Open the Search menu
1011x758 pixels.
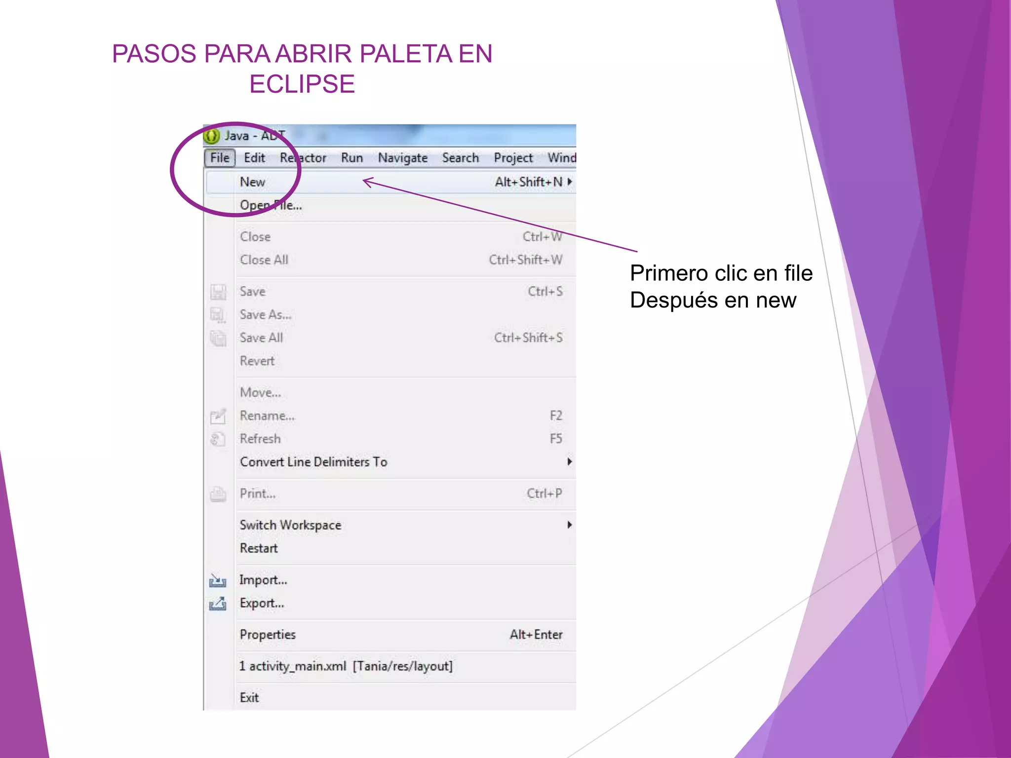[x=461, y=158]
